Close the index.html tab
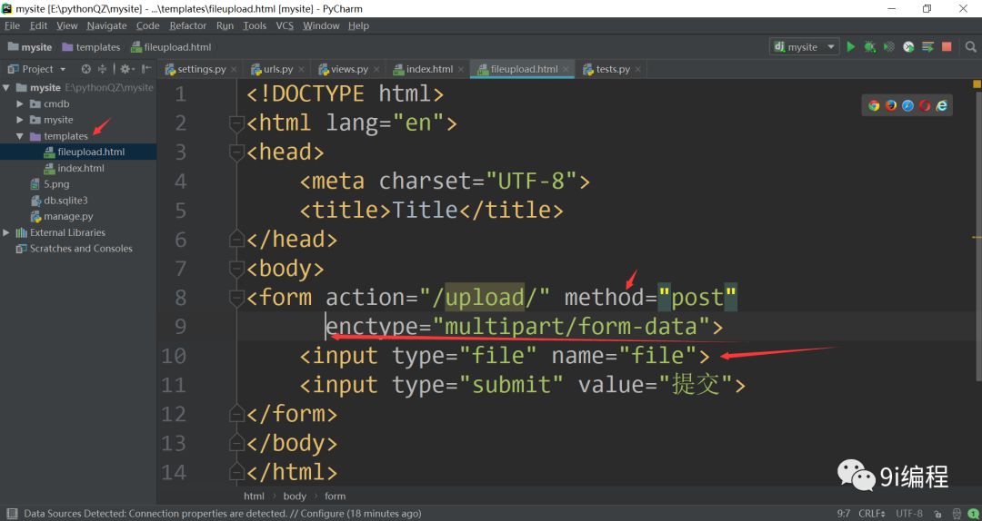982x521 pixels. 461,69
